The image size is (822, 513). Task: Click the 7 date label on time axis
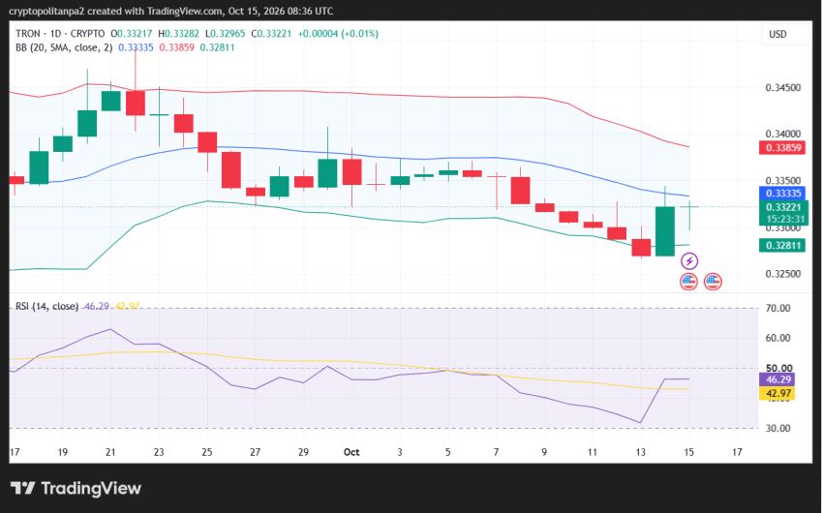496,452
